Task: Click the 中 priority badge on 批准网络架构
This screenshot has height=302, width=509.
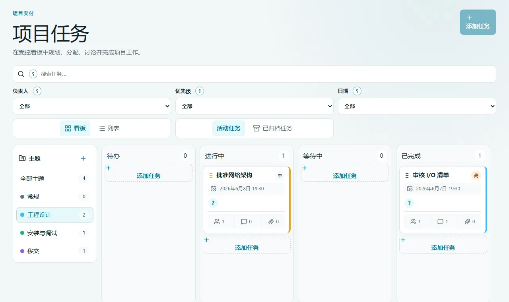Action: [280, 175]
